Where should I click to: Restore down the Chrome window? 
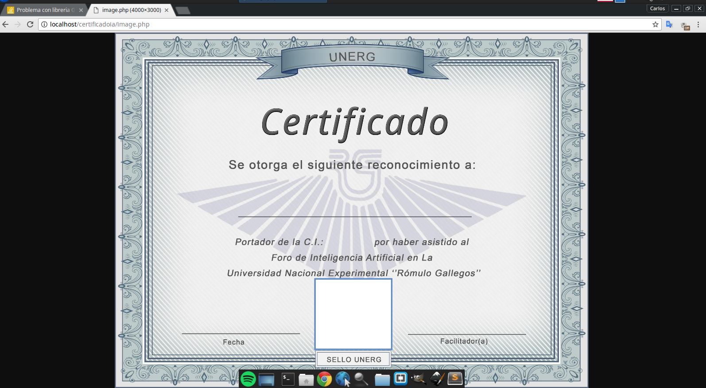(688, 8)
